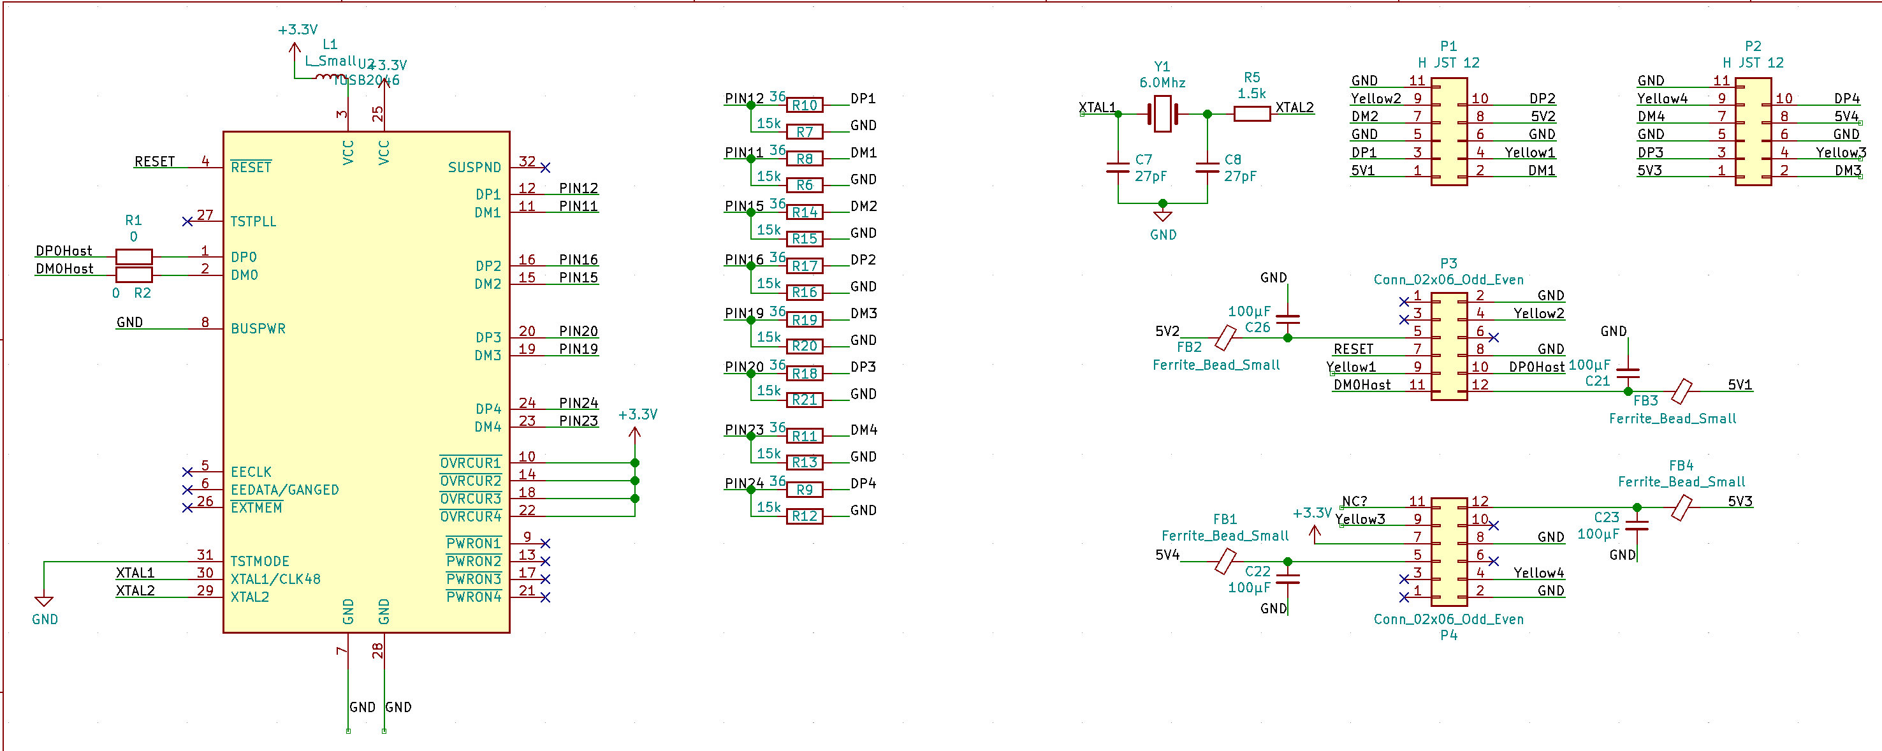Click the SUSPND pin name

(475, 167)
